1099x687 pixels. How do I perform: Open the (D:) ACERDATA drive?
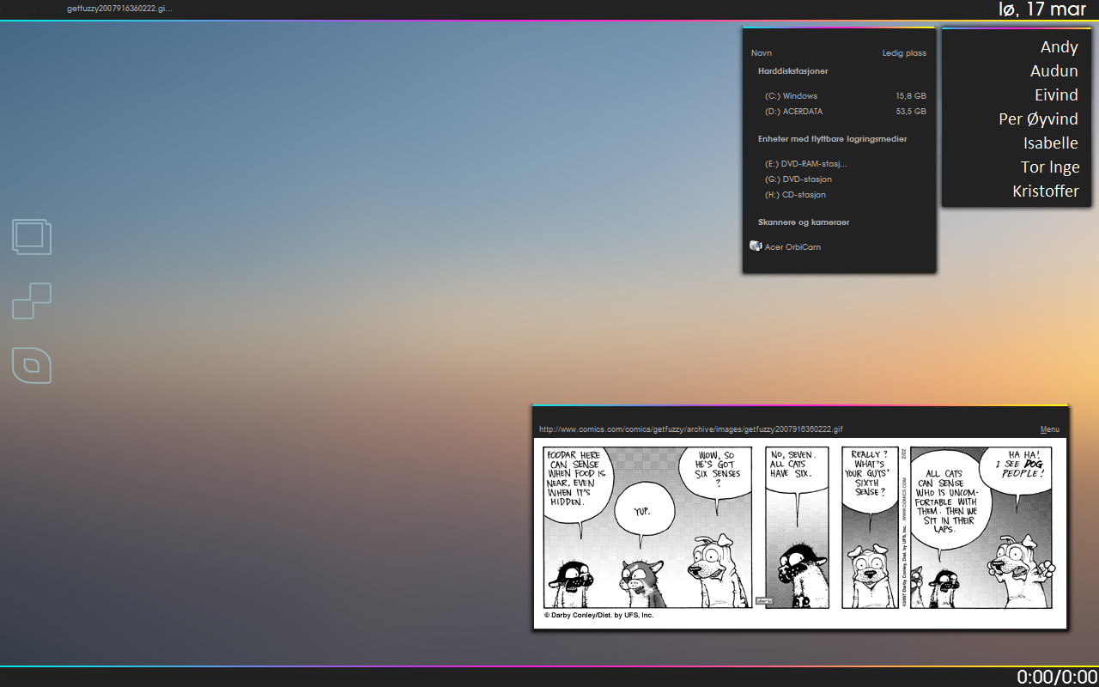pos(793,112)
